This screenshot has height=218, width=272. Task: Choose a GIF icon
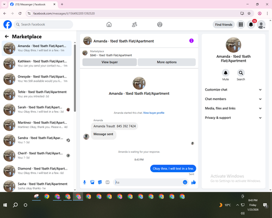[x=108, y=182]
